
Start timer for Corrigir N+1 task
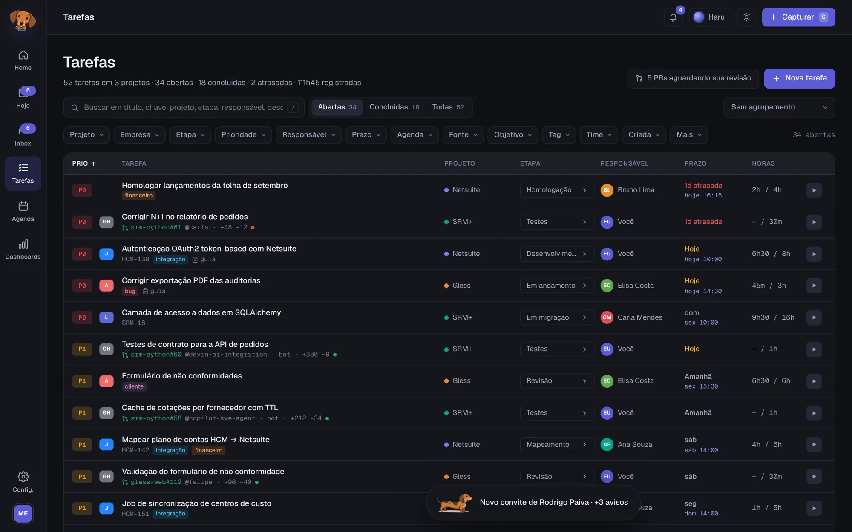[x=814, y=222]
